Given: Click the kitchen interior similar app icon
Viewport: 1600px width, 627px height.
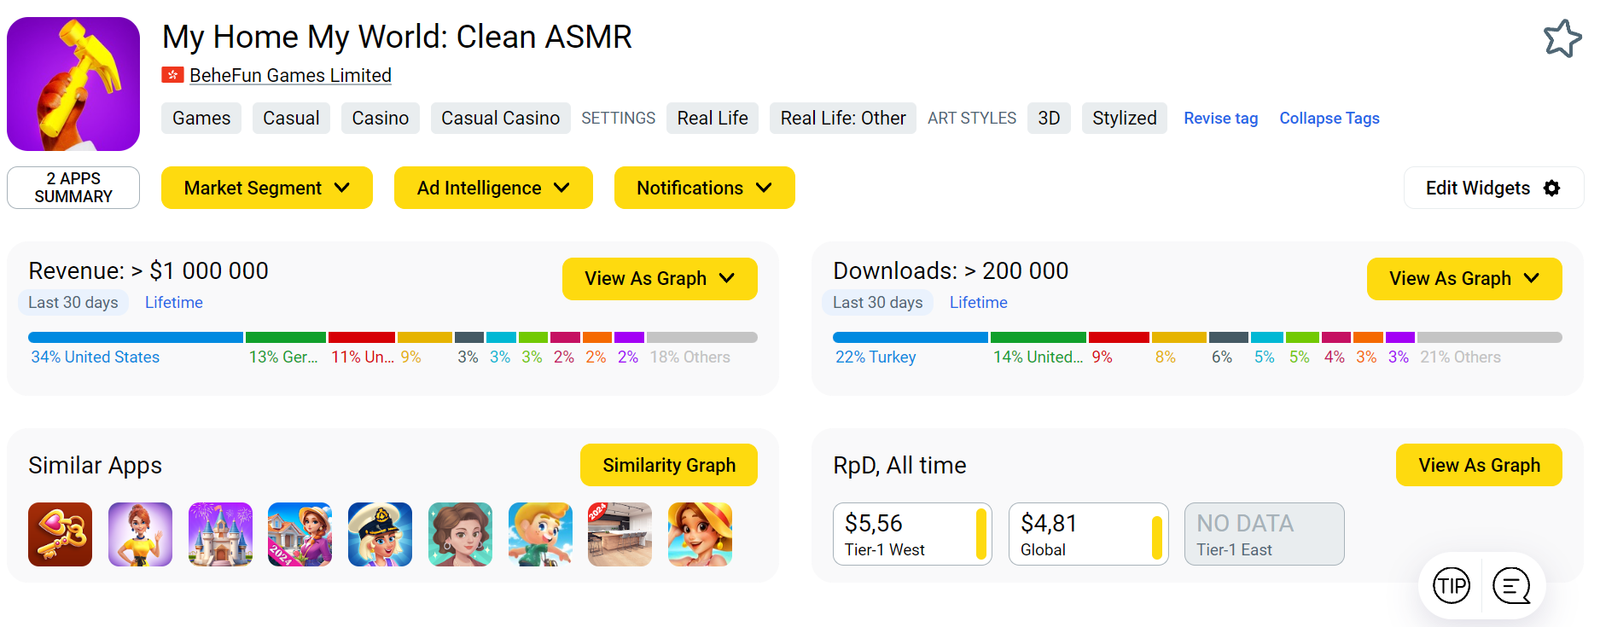Looking at the screenshot, I should 620,534.
